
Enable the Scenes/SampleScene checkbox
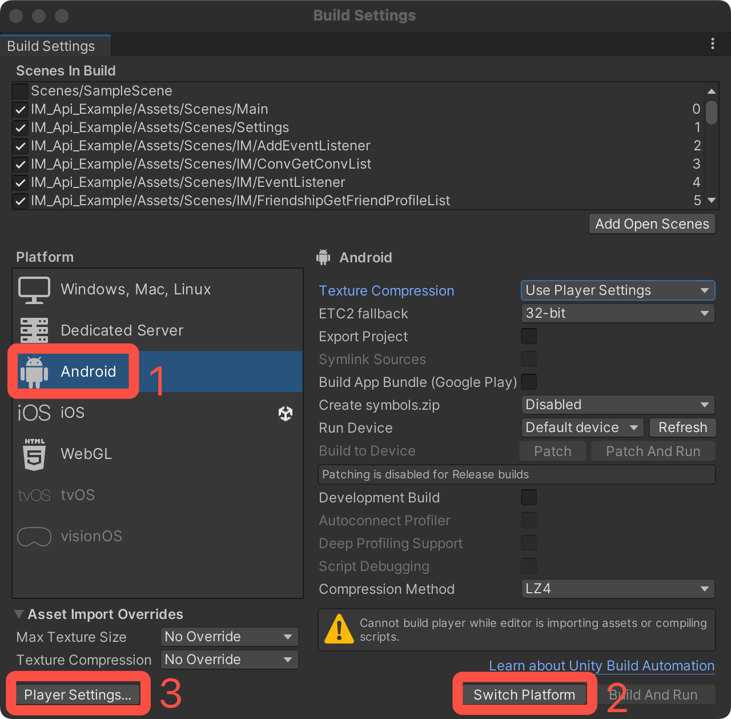(x=21, y=91)
